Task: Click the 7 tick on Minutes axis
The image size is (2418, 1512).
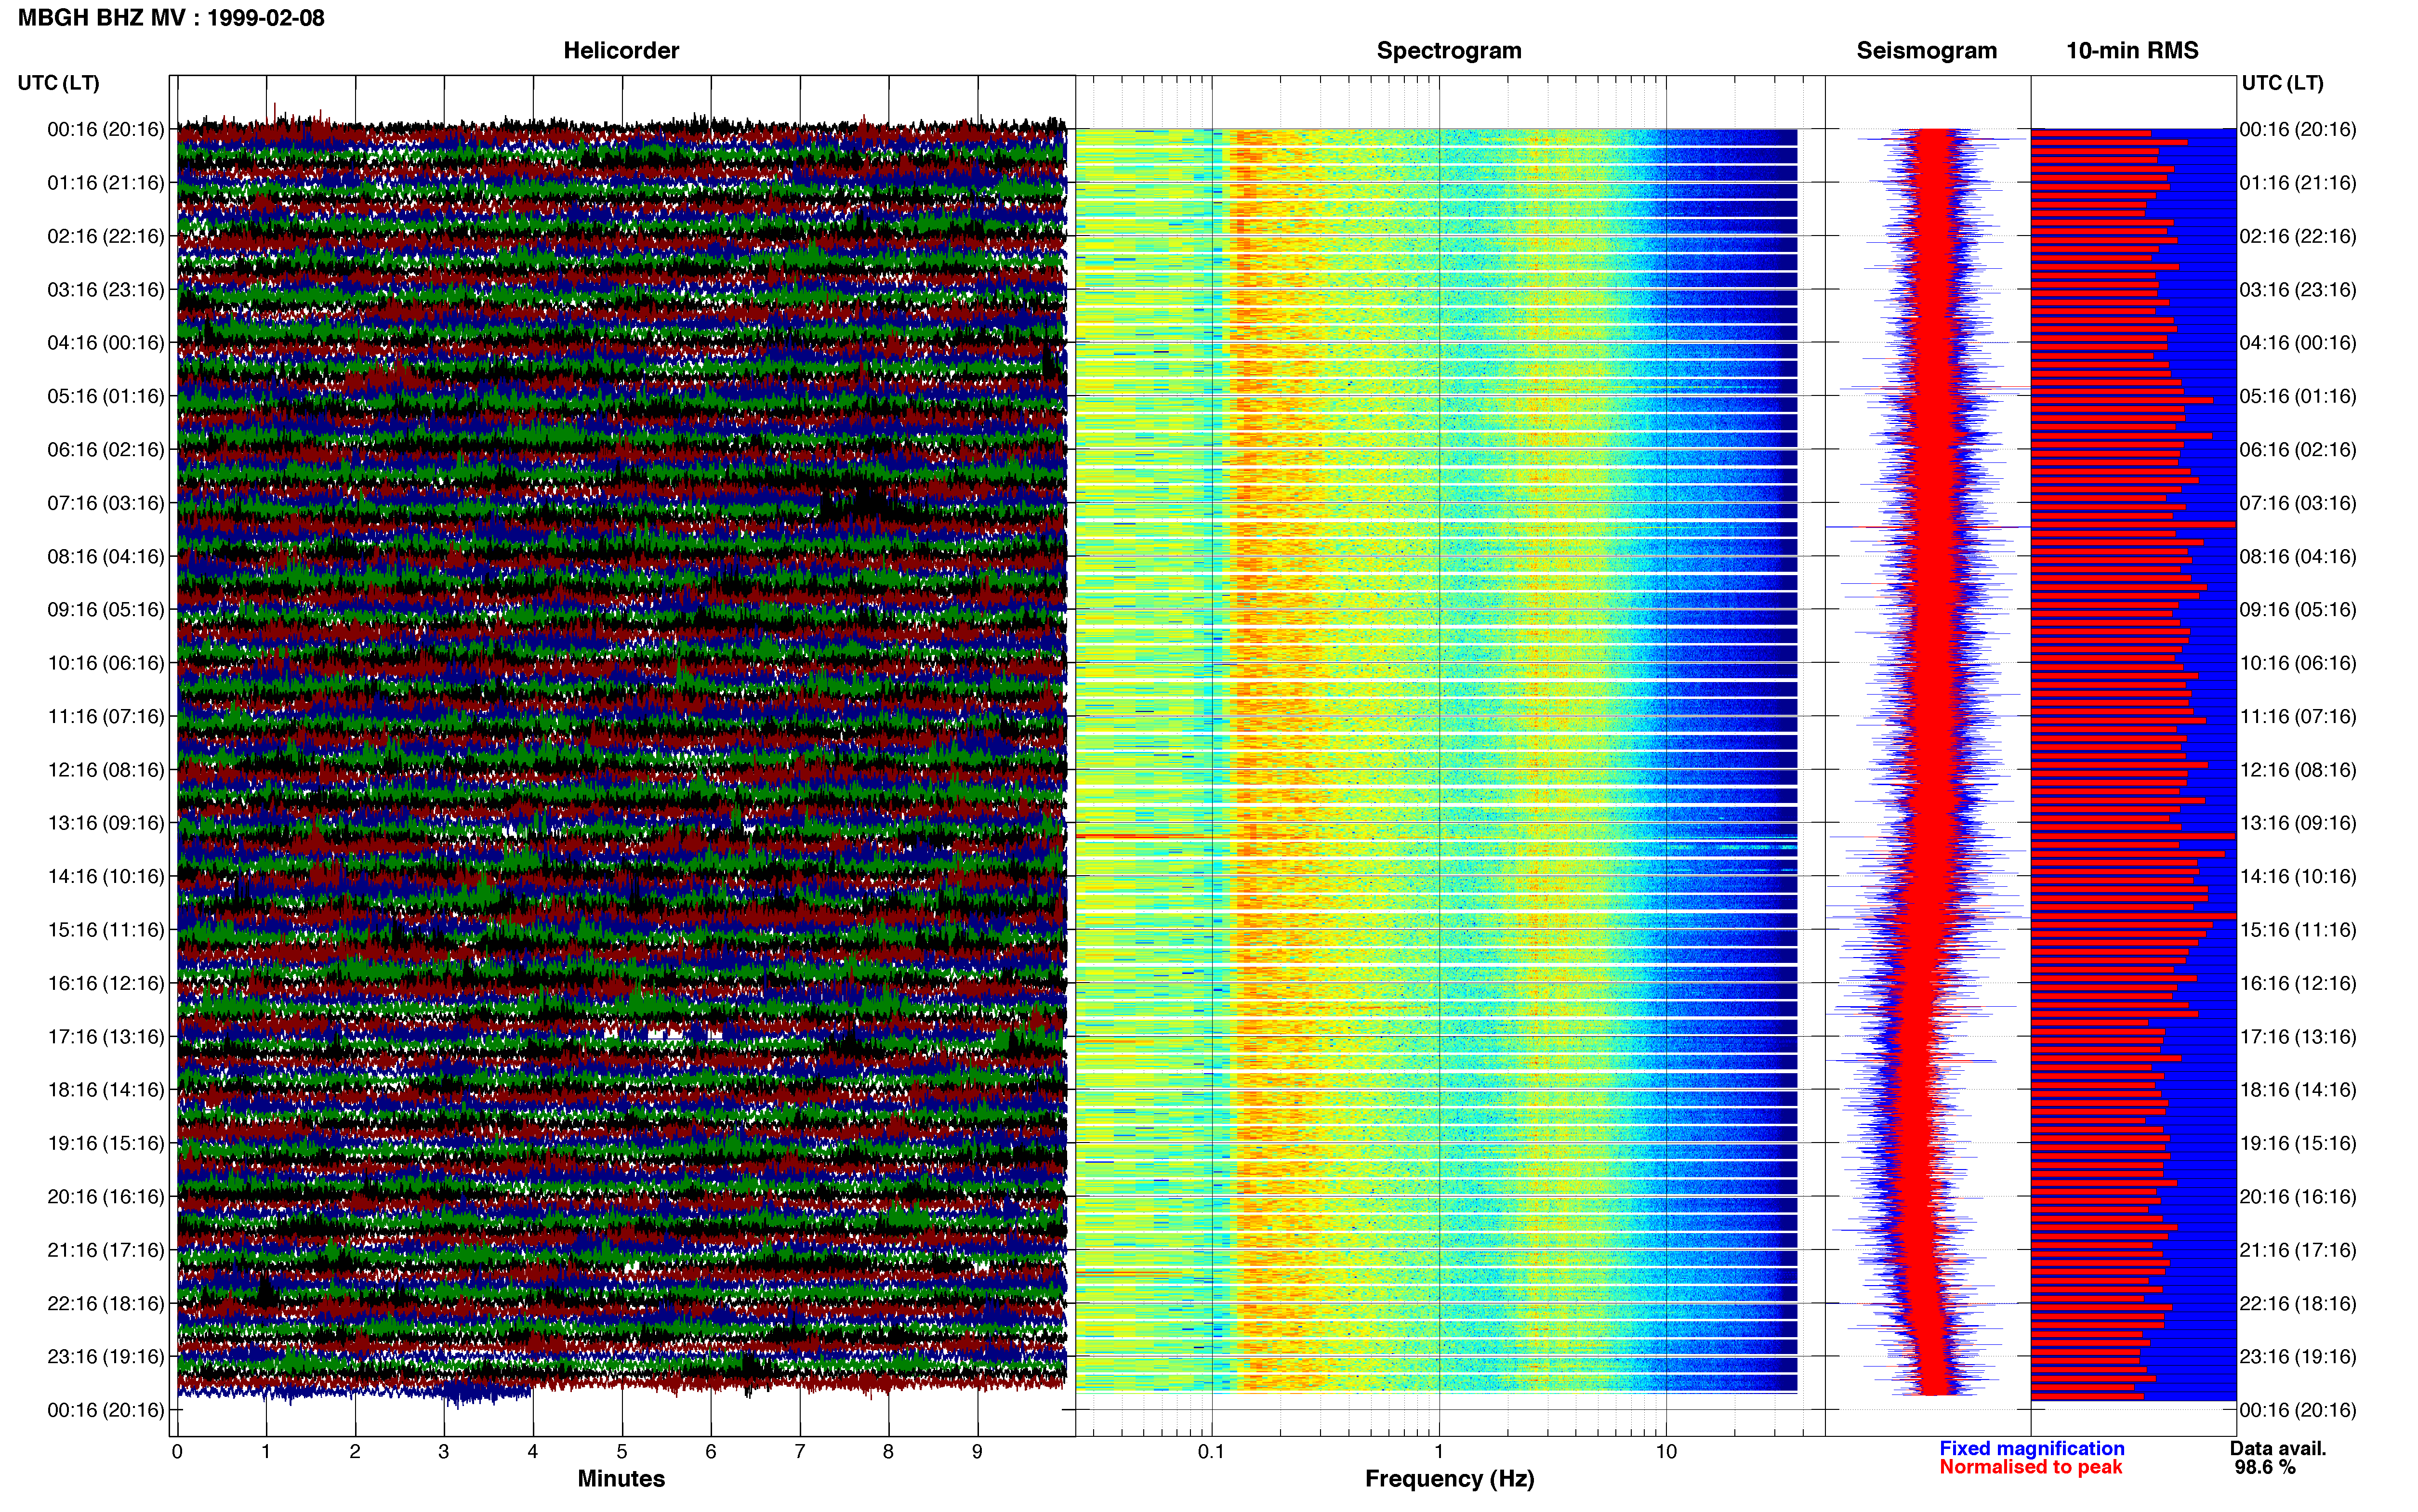Action: click(x=800, y=1452)
